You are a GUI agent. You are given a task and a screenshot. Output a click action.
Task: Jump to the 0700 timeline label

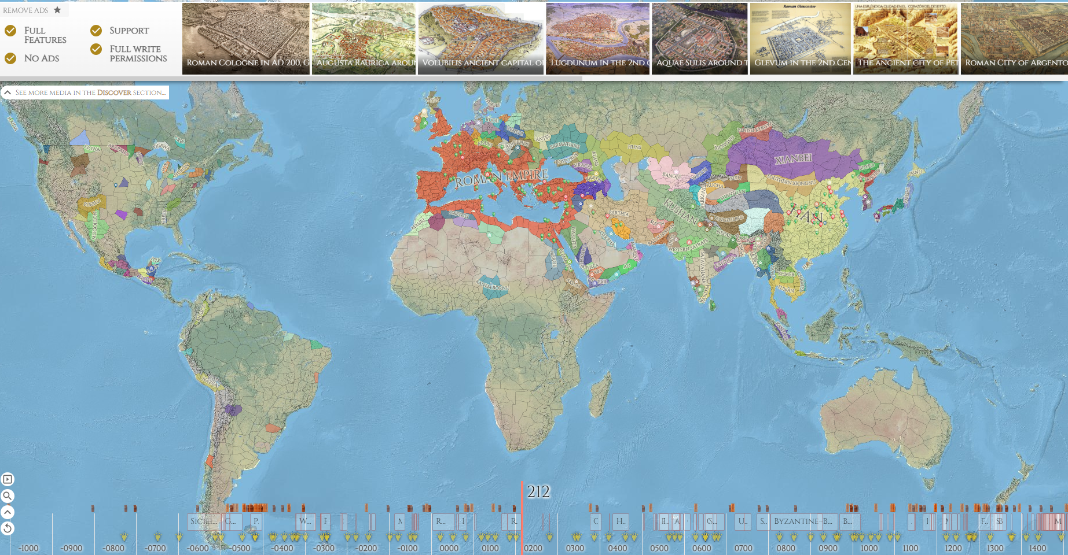click(743, 548)
